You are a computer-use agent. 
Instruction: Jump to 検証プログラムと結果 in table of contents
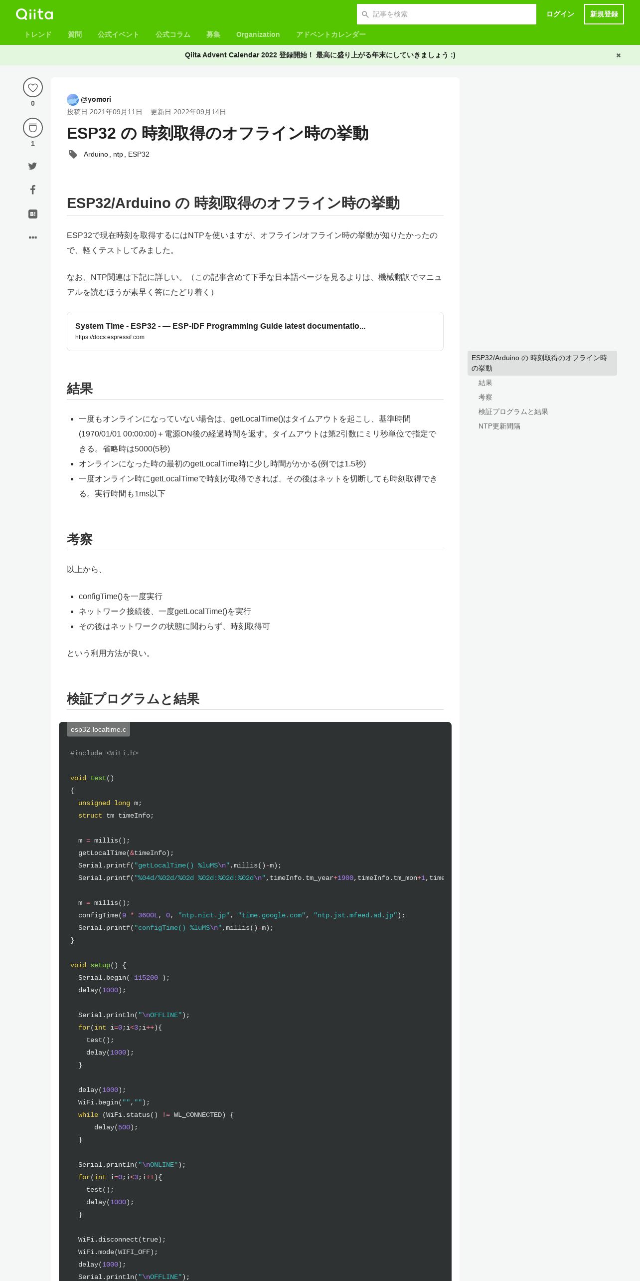(x=513, y=412)
